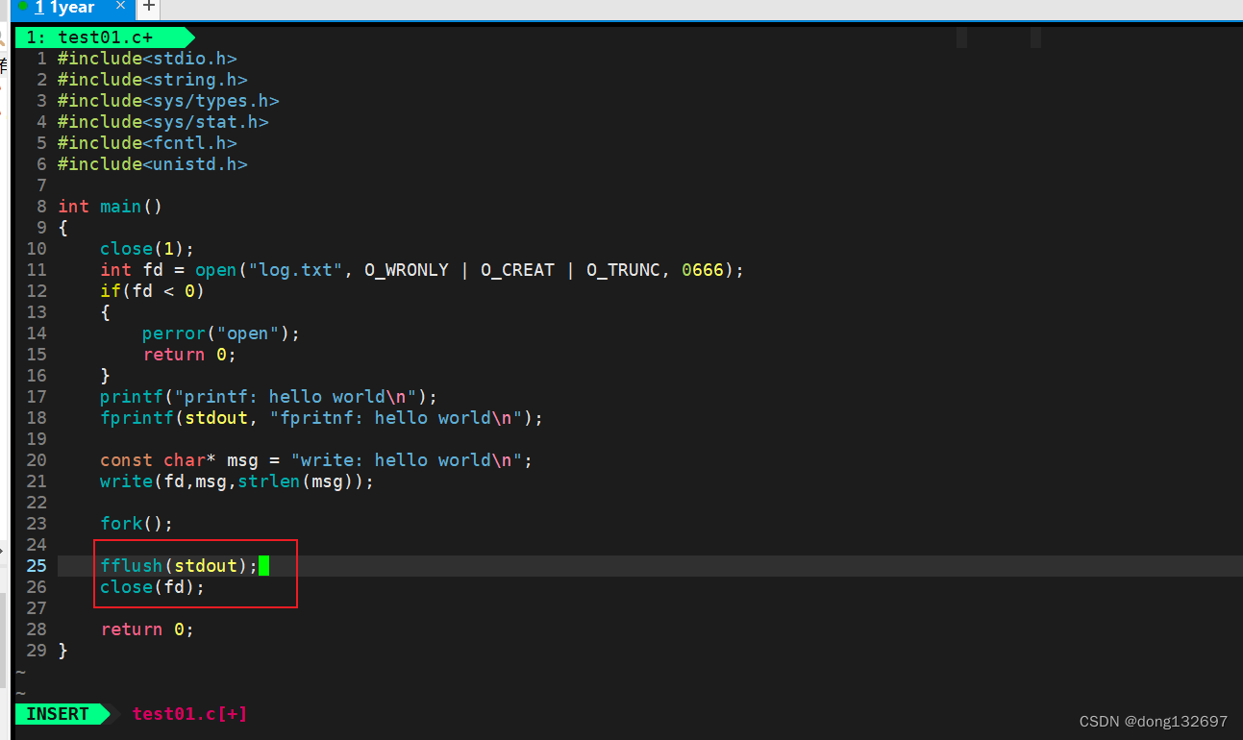Click 'fflush(stdout);' on line 25
This screenshot has width=1243, height=740.
(179, 566)
